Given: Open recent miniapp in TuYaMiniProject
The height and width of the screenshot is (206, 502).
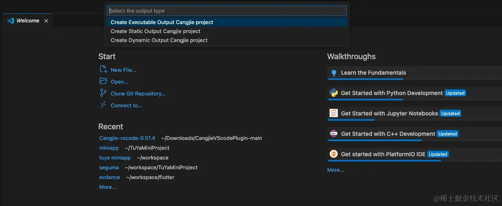Looking at the screenshot, I should click(109, 148).
